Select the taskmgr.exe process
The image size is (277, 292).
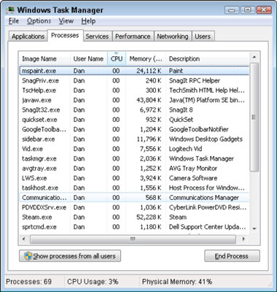[134, 158]
